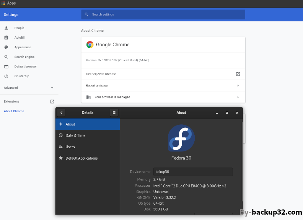The height and width of the screenshot is (220, 303).
Task: Close the About window
Action: coord(237,113)
